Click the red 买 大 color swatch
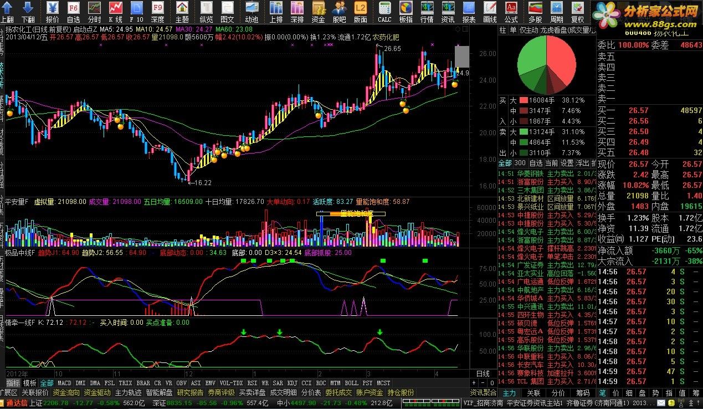 click(523, 100)
